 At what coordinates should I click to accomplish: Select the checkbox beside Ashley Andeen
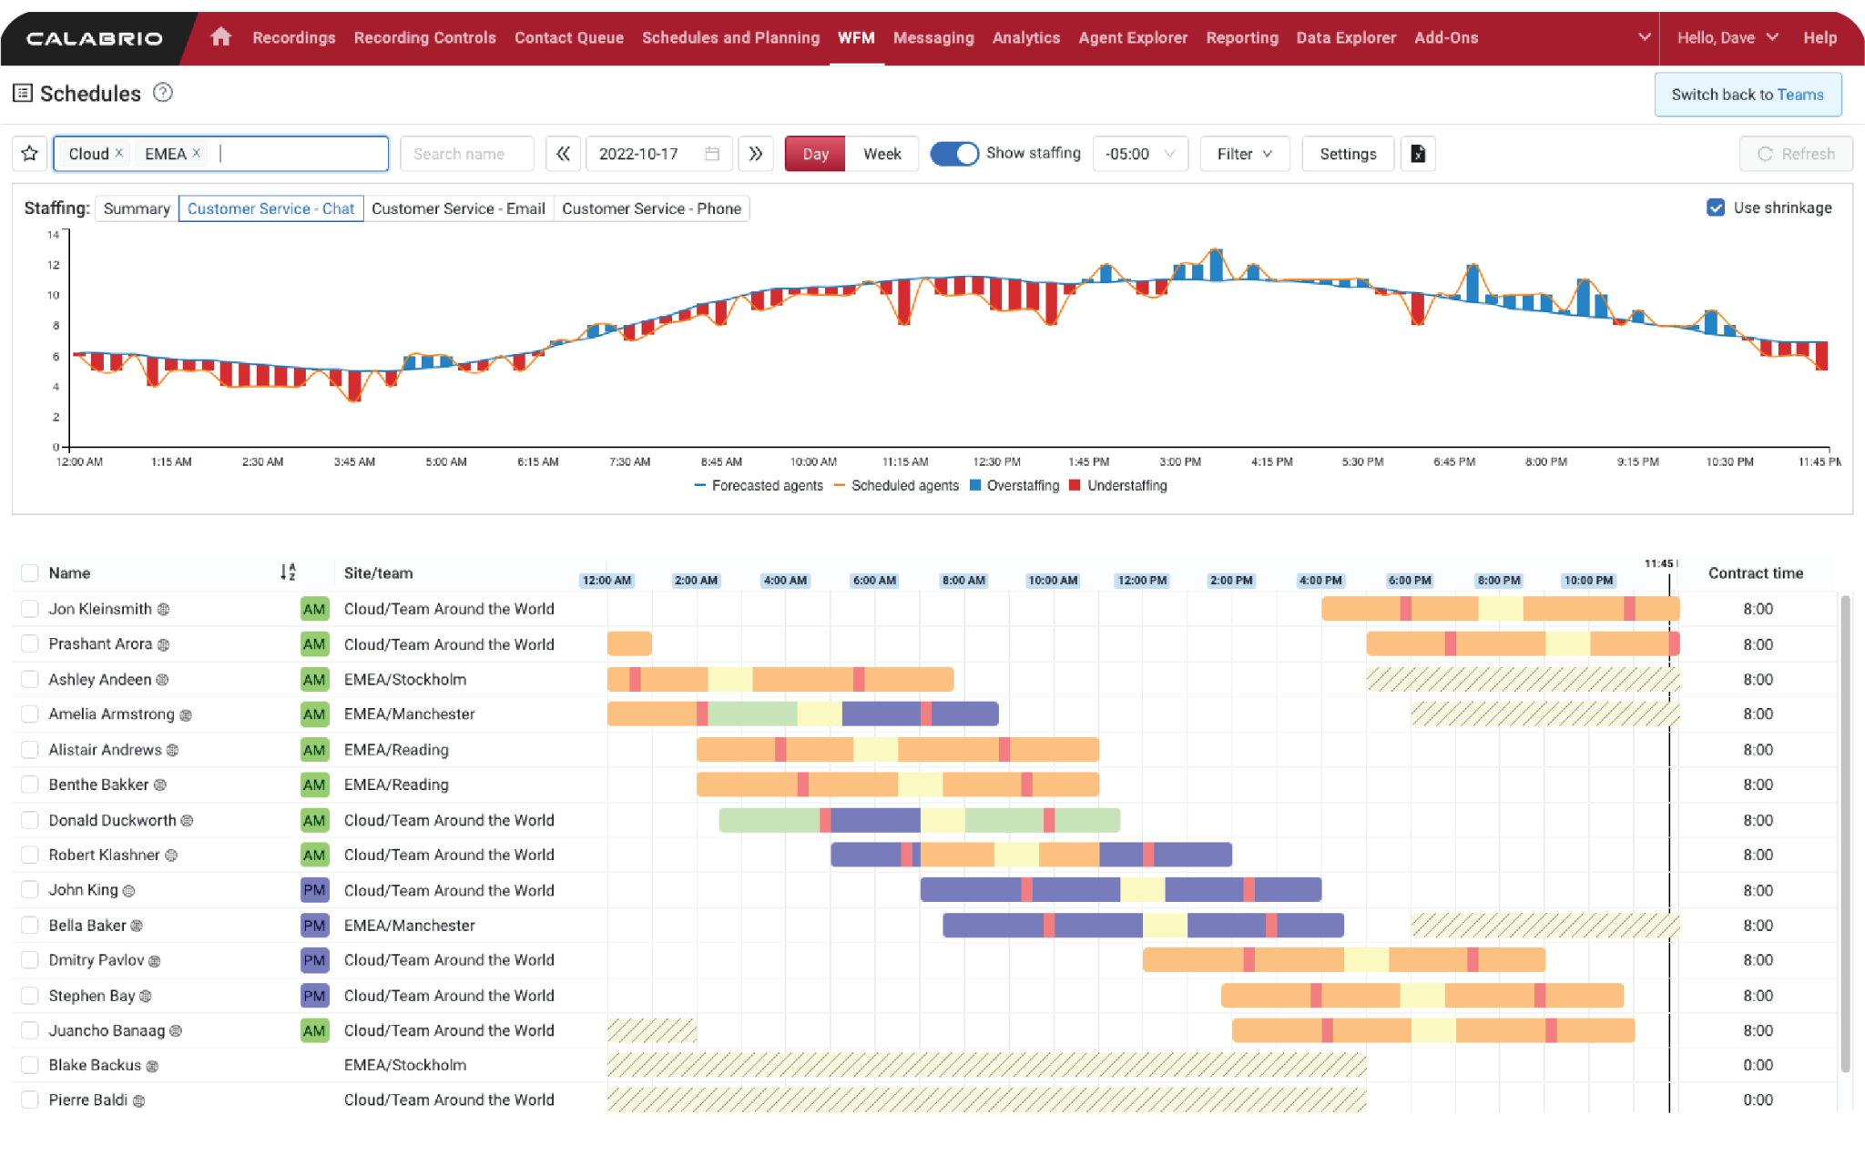coord(30,679)
